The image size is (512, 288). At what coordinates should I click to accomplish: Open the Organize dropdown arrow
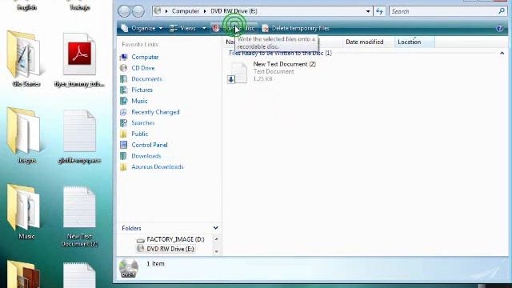pyautogui.click(x=161, y=29)
